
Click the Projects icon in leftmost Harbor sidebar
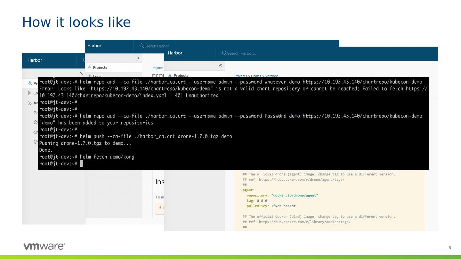tap(30, 83)
